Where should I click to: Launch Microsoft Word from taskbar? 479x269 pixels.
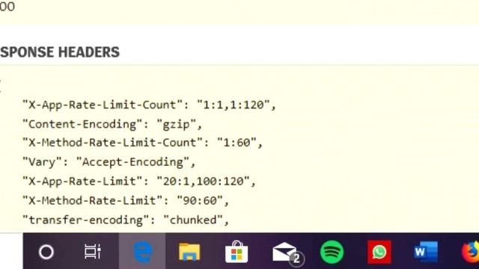(x=426, y=252)
